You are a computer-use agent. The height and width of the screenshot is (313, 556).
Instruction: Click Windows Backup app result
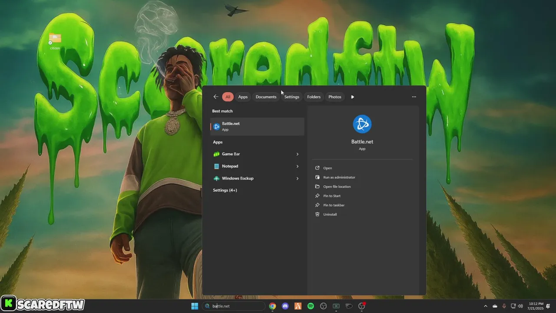pyautogui.click(x=257, y=178)
